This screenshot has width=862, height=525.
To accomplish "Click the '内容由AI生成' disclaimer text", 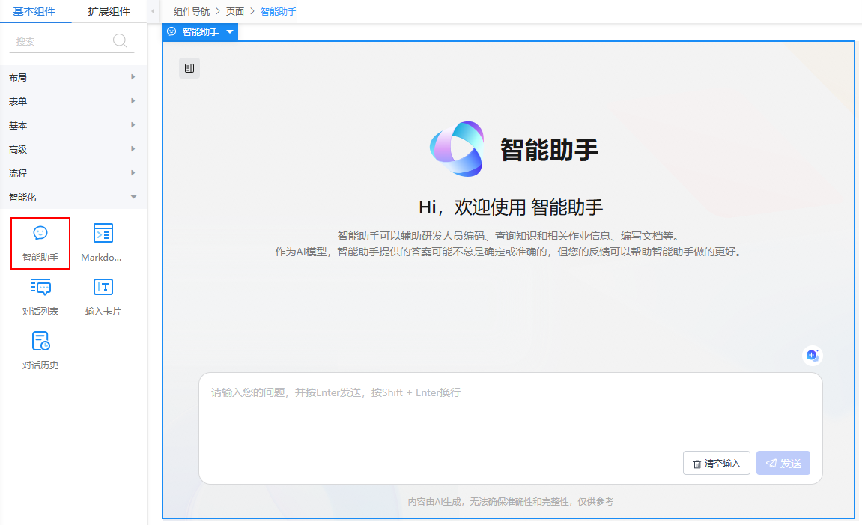I will tap(510, 501).
